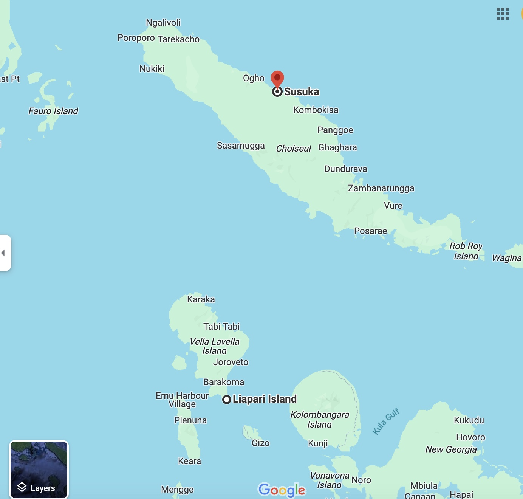Click the Susuka circle marker
The image size is (523, 499).
pos(277,92)
